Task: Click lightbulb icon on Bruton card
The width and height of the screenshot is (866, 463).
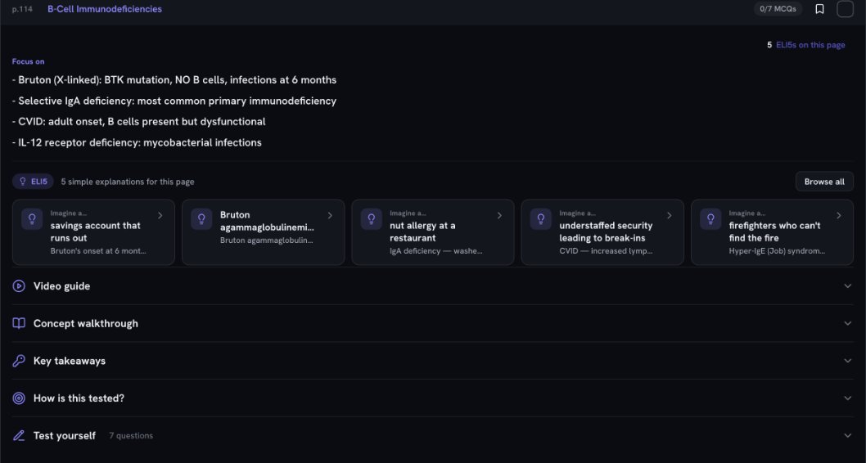Action: pyautogui.click(x=201, y=218)
